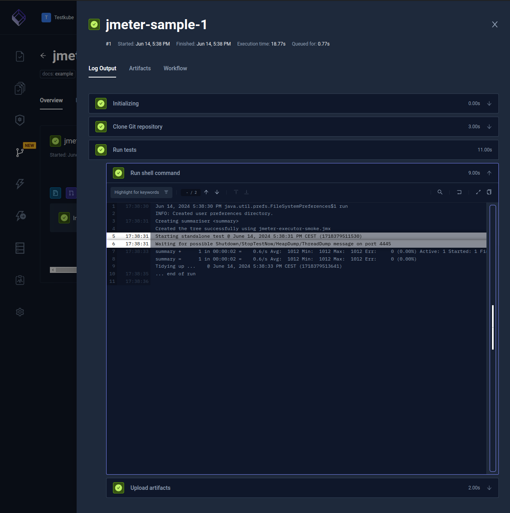The height and width of the screenshot is (513, 510).
Task: Navigate to next keyword match with down arrow
Action: 217,192
